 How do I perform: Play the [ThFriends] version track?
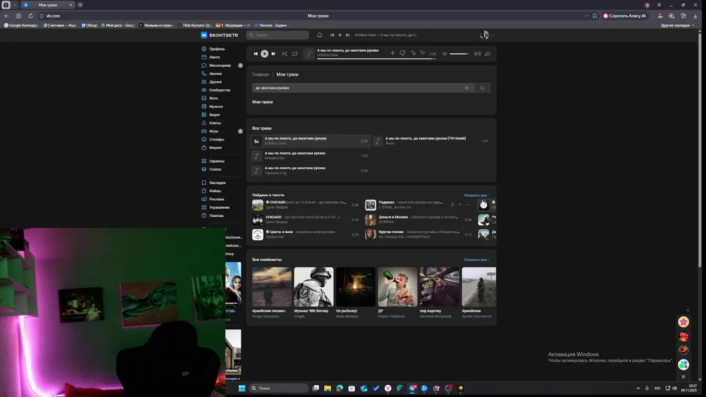click(x=431, y=141)
